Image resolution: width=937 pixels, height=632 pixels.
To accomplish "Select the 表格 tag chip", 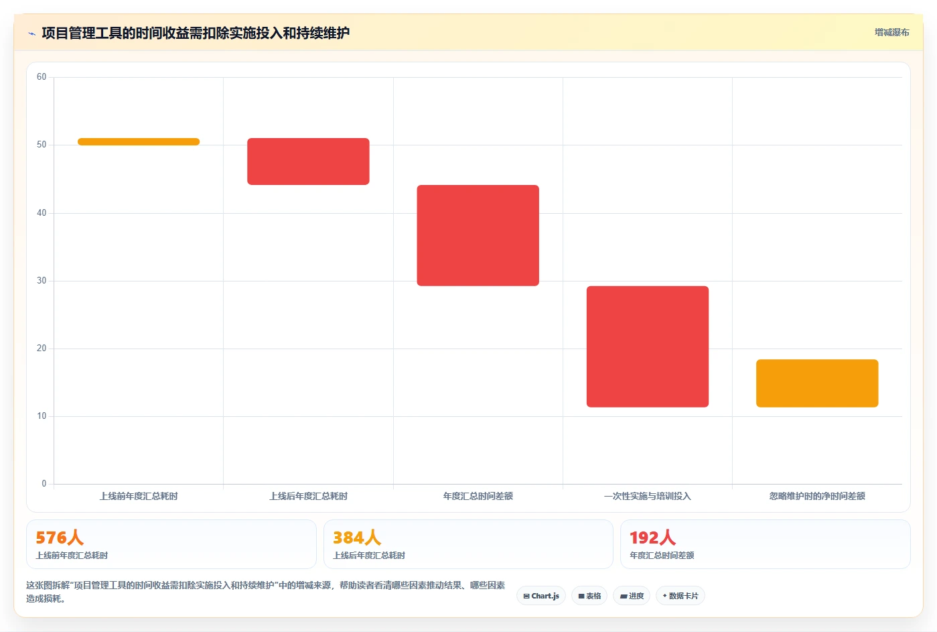I will [x=589, y=596].
